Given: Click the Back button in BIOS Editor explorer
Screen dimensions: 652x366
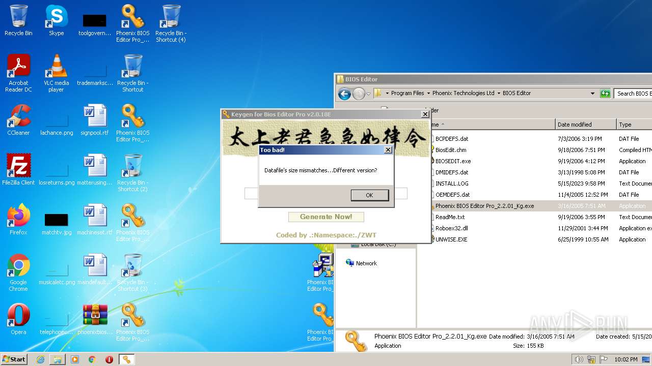Looking at the screenshot, I should click(x=344, y=94).
